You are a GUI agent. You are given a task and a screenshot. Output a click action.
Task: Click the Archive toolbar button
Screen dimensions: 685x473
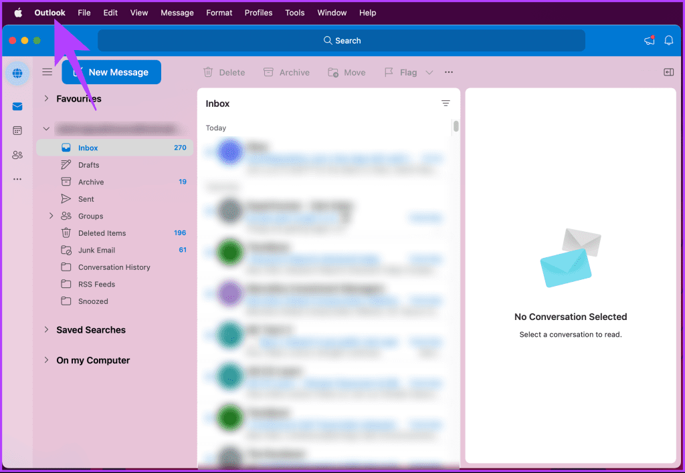point(286,72)
